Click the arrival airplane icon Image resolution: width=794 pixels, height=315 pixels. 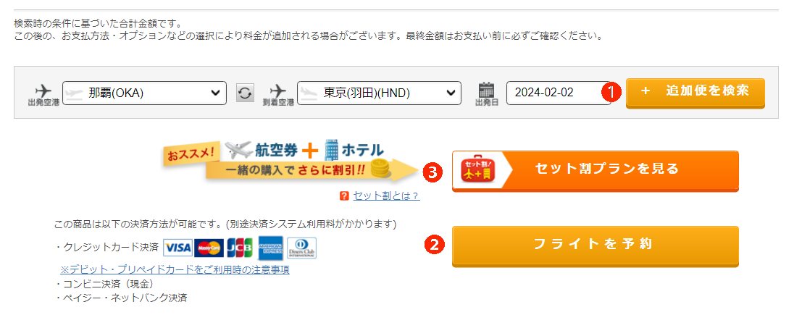click(x=278, y=90)
